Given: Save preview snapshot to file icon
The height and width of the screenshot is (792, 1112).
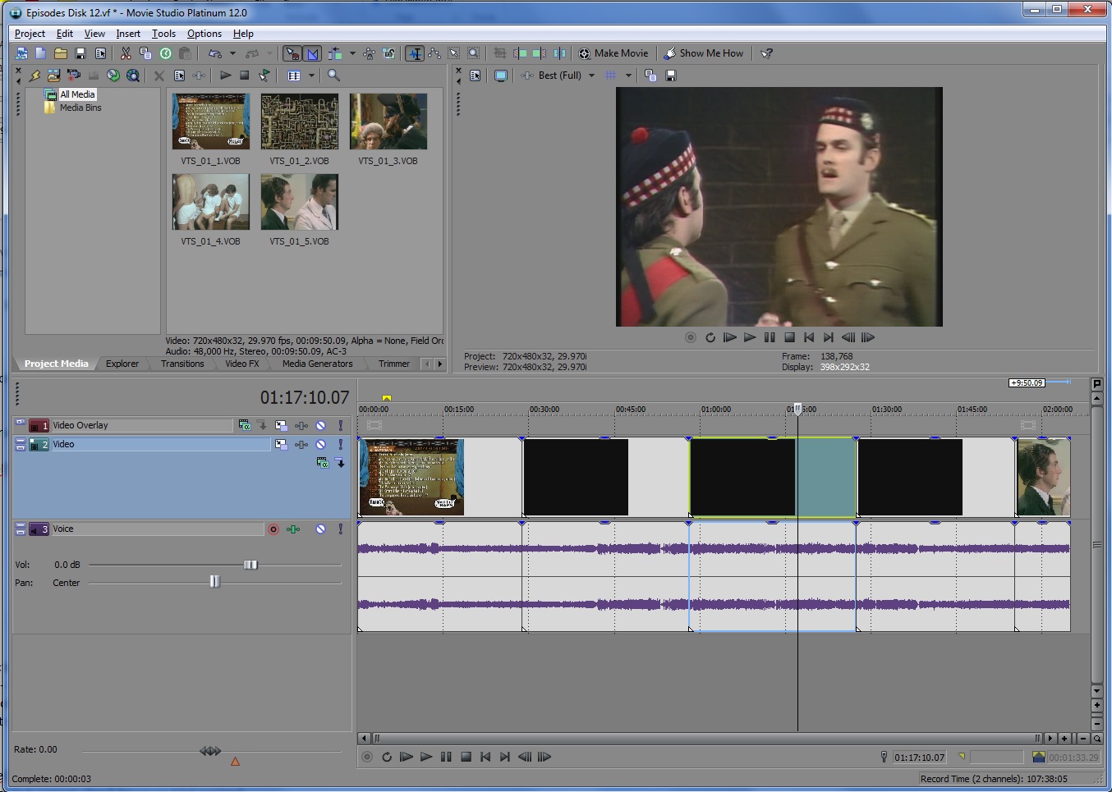Looking at the screenshot, I should pyautogui.click(x=671, y=76).
